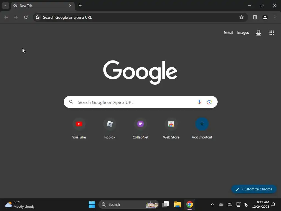This screenshot has width=281, height=211.
Task: Click the network display tray icon
Action: [238, 204]
